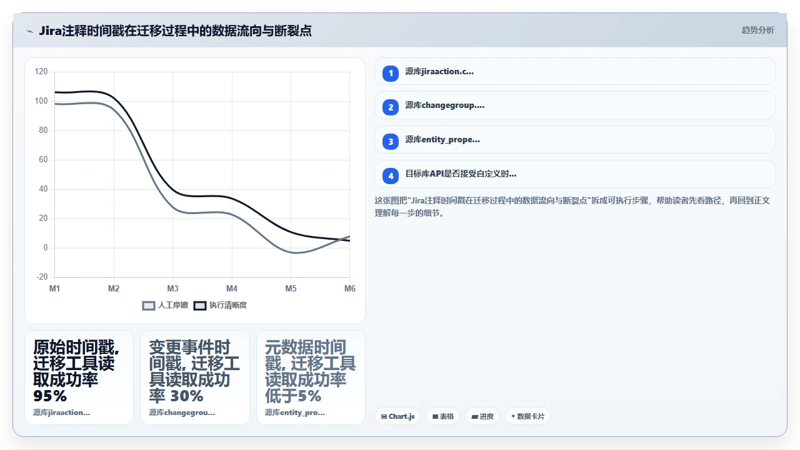The width and height of the screenshot is (800, 450).
Task: Click the M3 axis label
Action: (173, 288)
